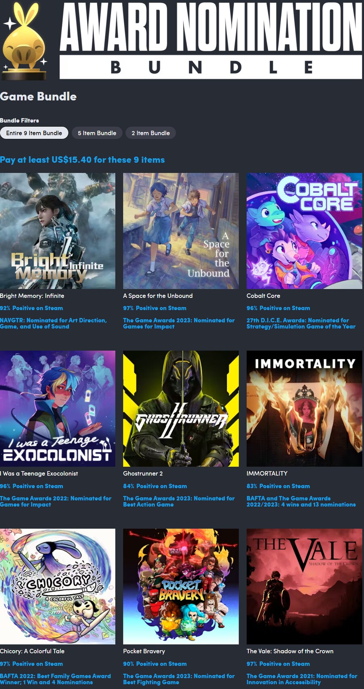Choose the 2 Item Bundle filter

point(150,133)
